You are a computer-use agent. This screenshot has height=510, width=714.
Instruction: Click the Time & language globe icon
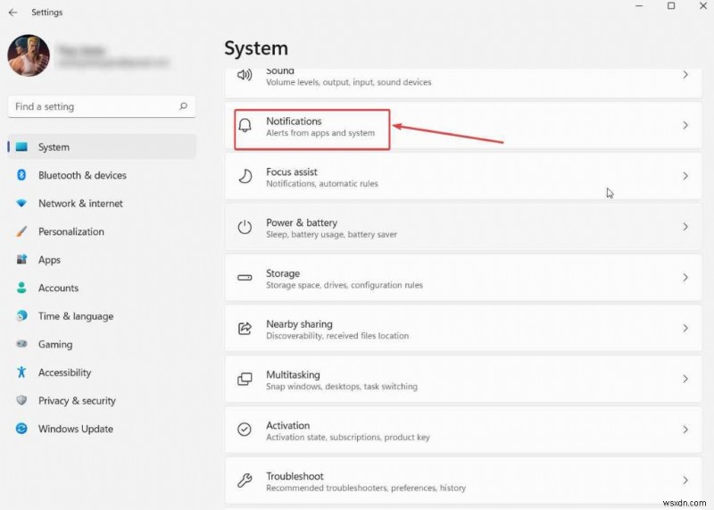21,316
